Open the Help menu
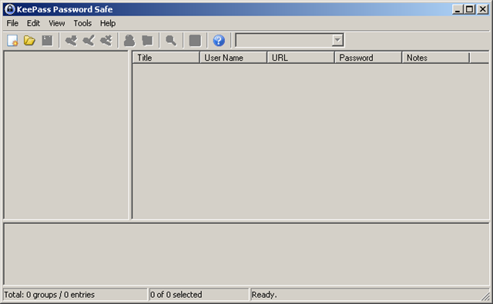493x304 pixels. 108,23
